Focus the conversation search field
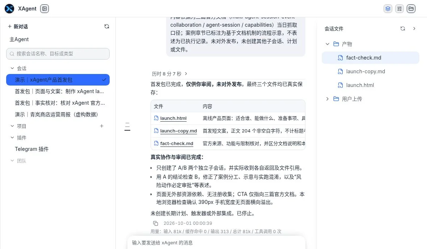427x249 pixels. (58, 54)
